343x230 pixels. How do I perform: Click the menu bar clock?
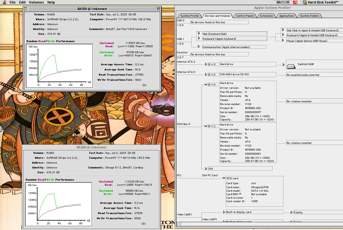click(x=283, y=2)
